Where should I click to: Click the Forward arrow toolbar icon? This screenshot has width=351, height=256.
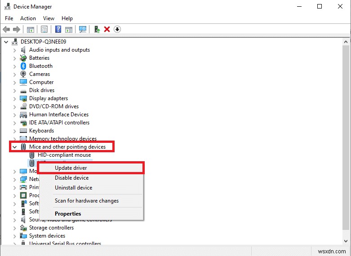(17, 29)
